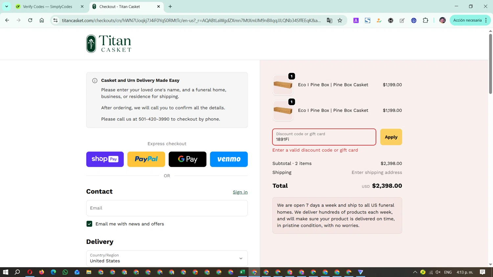The image size is (493, 277).
Task: Click the 501-420-3990 phone number text
Action: (154, 119)
